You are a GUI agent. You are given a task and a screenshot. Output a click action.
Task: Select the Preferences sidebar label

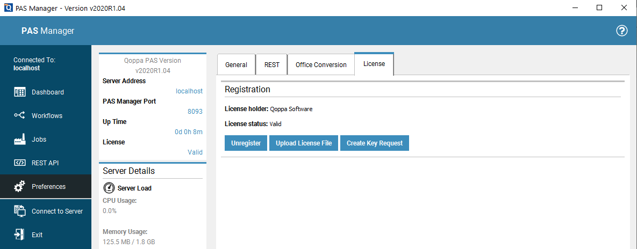point(48,187)
